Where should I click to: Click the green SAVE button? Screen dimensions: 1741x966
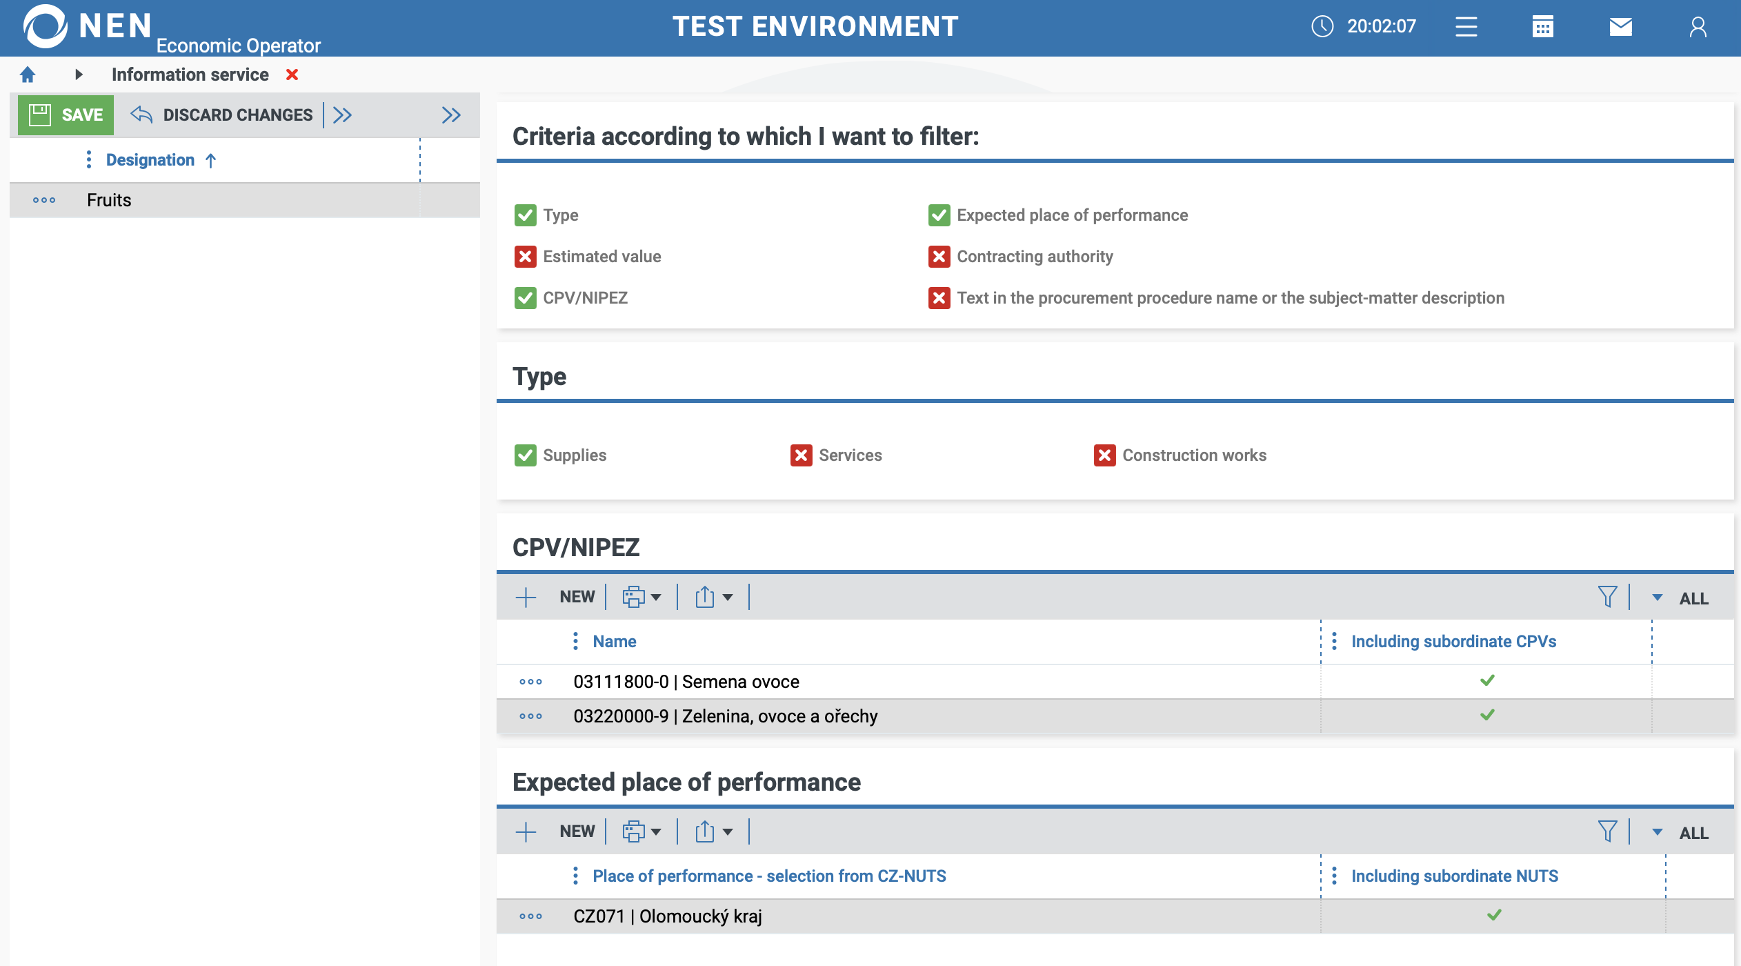point(66,115)
